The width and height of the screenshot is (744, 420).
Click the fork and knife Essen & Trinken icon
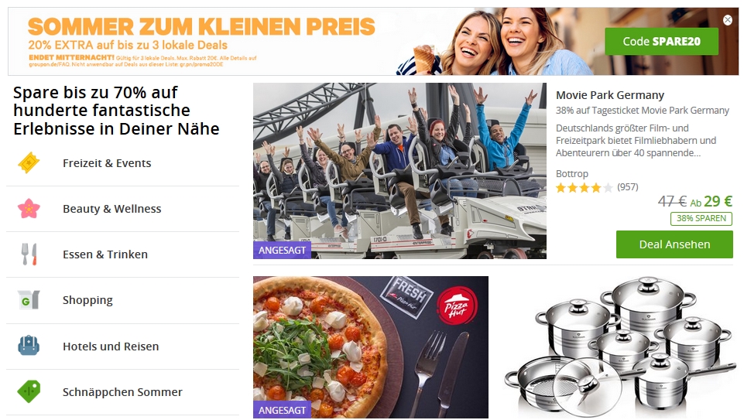[x=29, y=254]
